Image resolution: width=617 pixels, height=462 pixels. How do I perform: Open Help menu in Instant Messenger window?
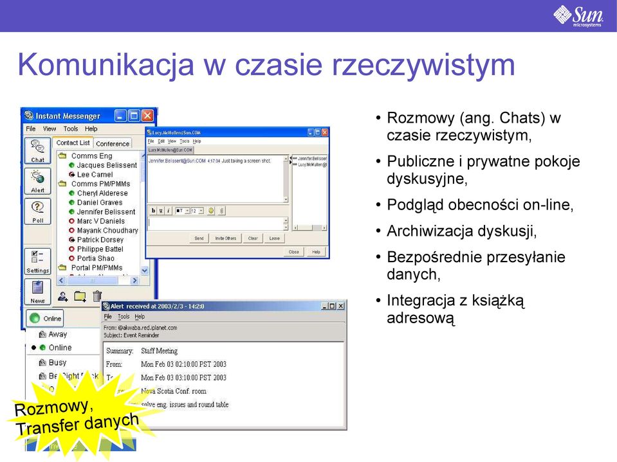91,129
